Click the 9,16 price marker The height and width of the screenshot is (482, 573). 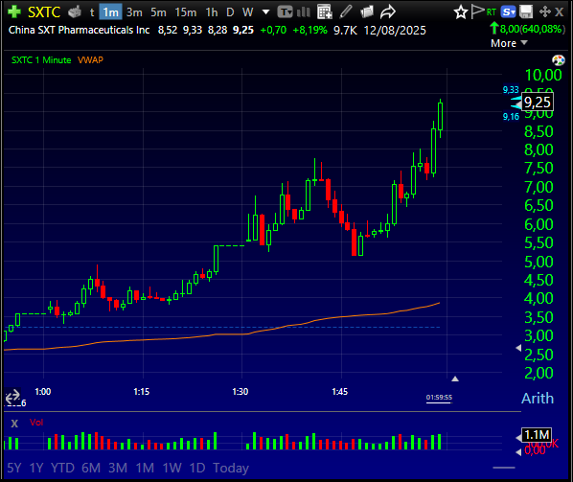[x=511, y=117]
